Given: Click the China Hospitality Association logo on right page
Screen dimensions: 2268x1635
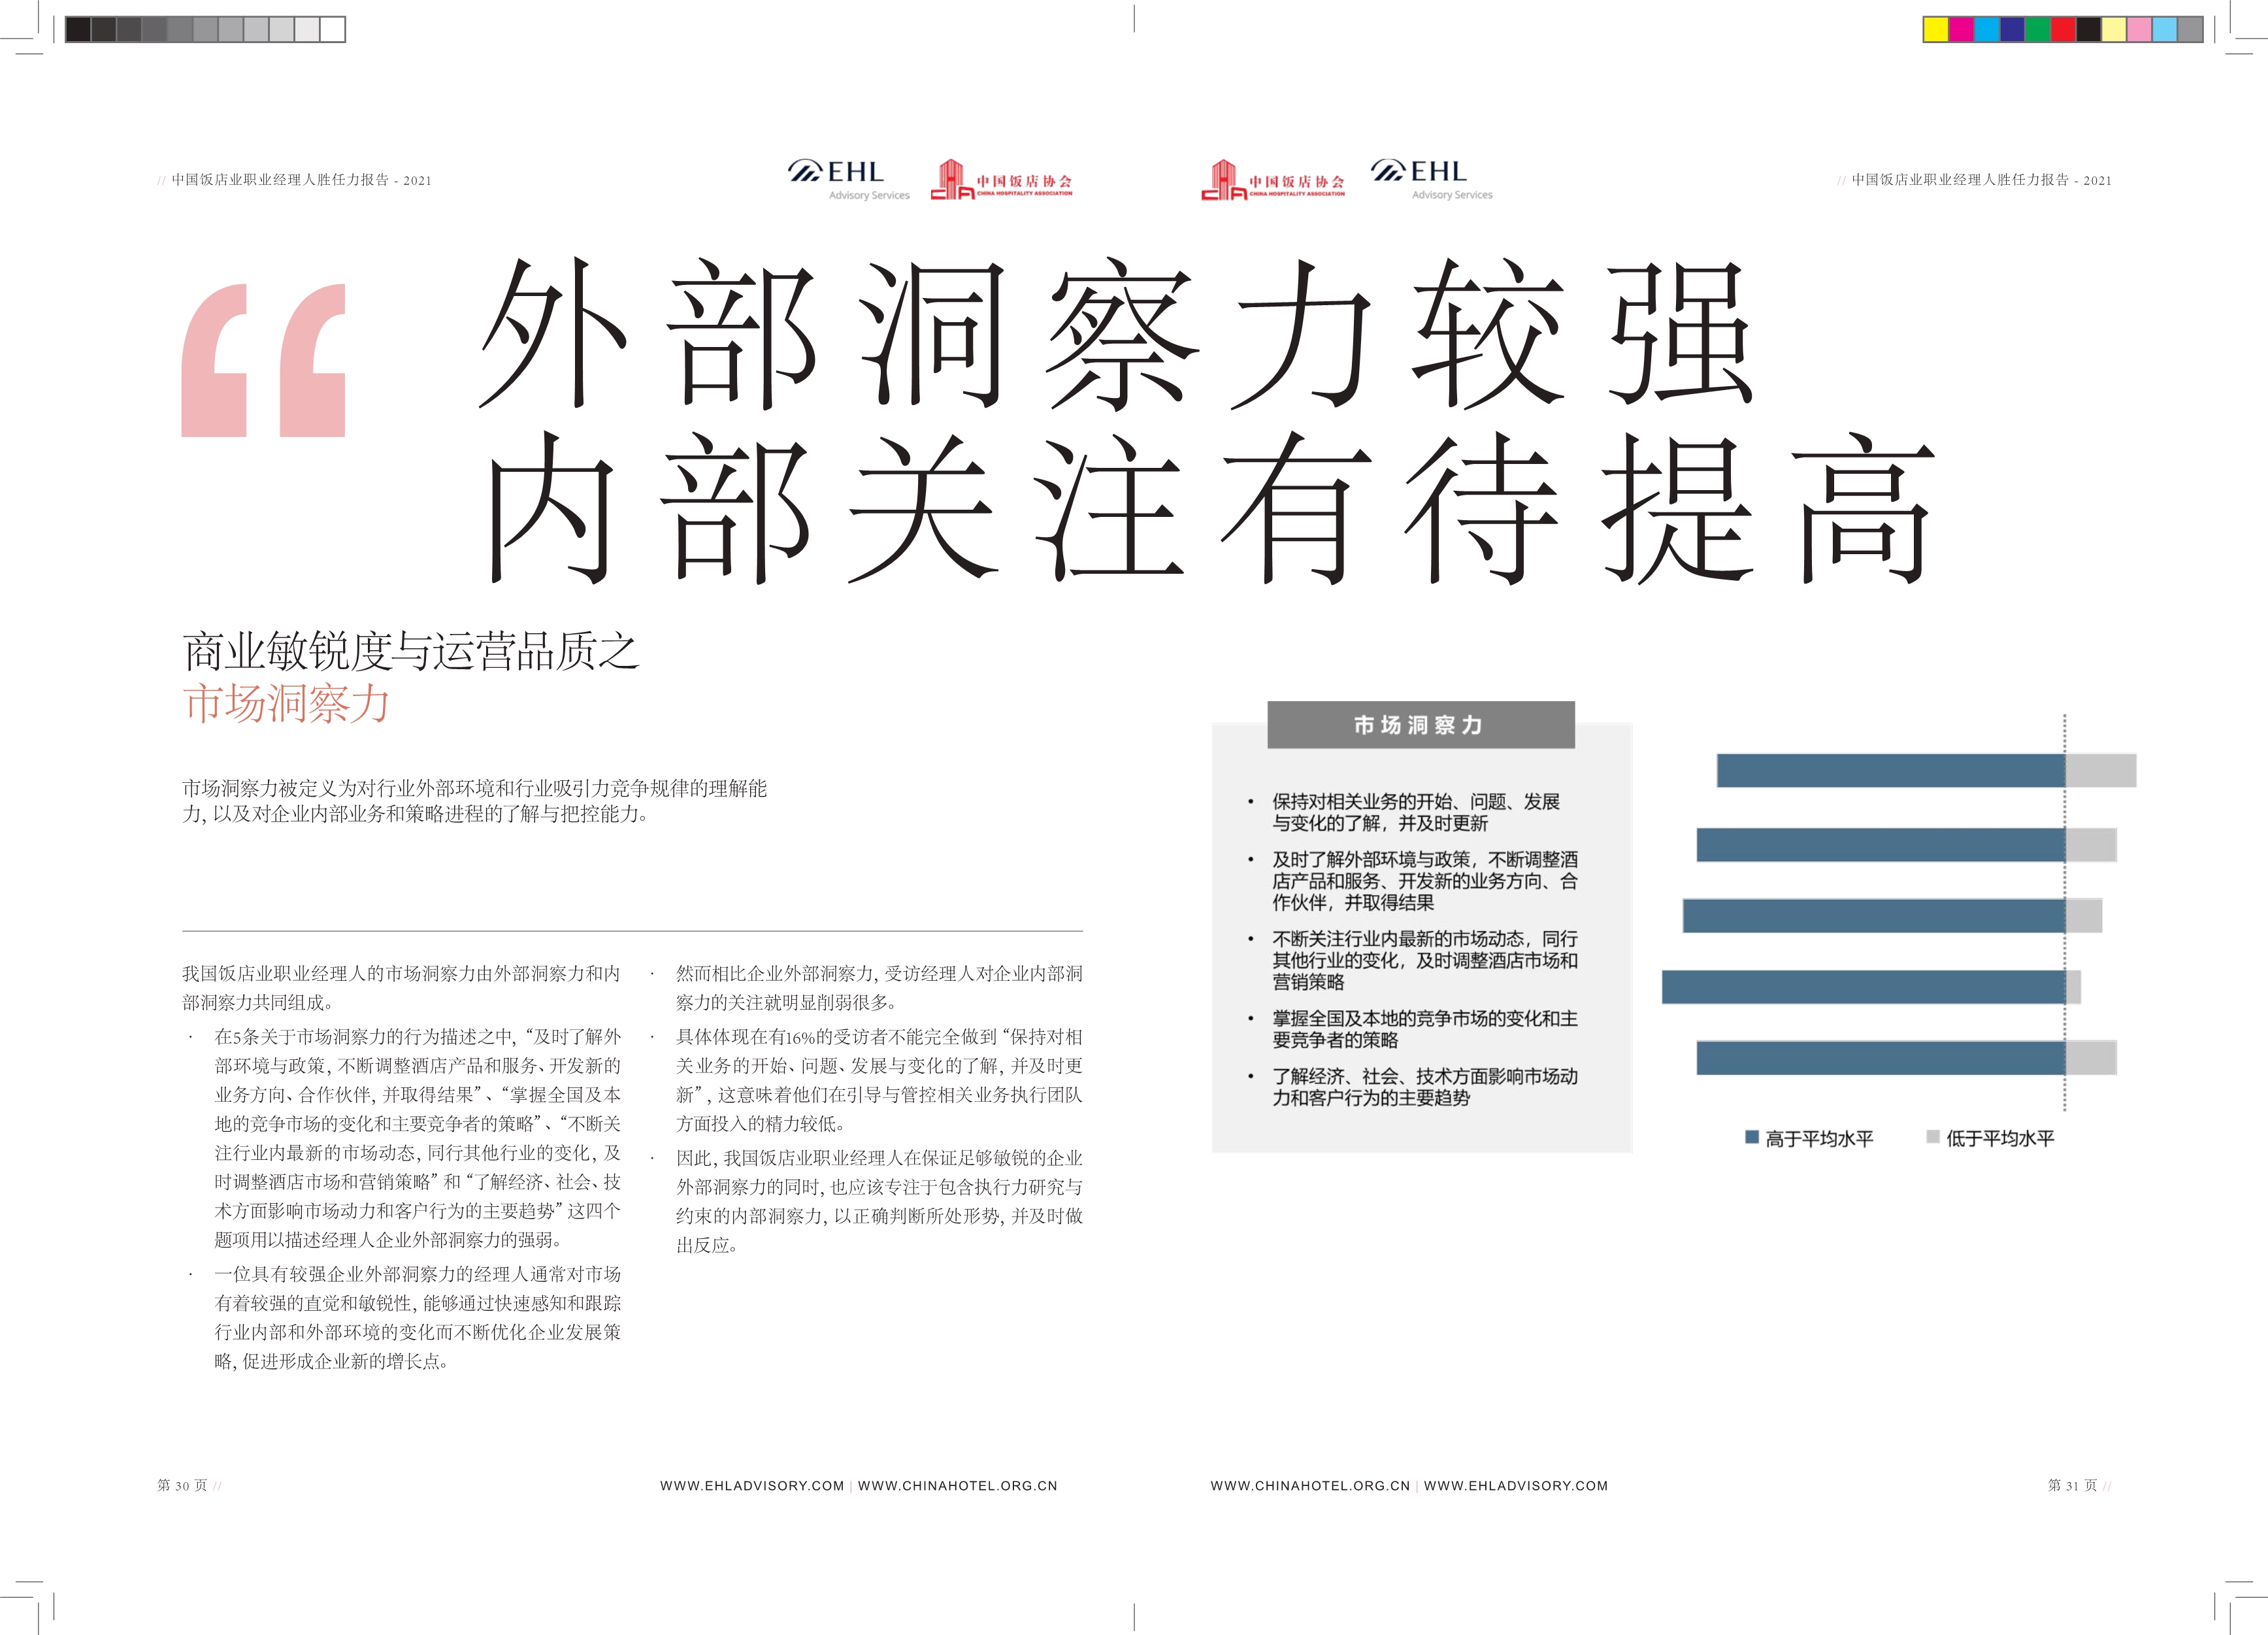Looking at the screenshot, I should [1272, 181].
